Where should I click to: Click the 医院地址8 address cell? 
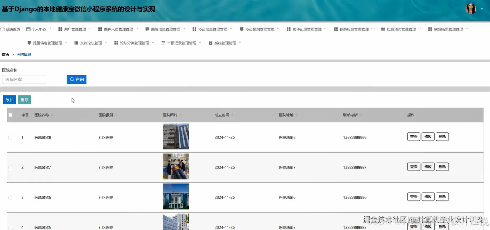coord(287,137)
